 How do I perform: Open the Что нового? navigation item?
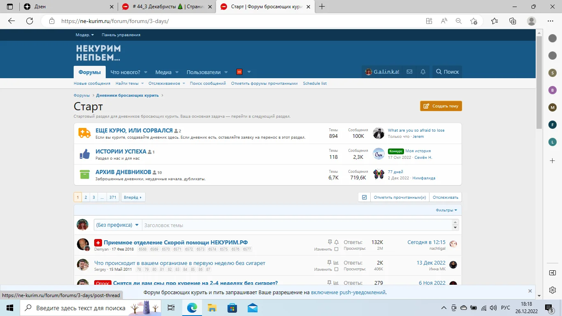(x=125, y=72)
